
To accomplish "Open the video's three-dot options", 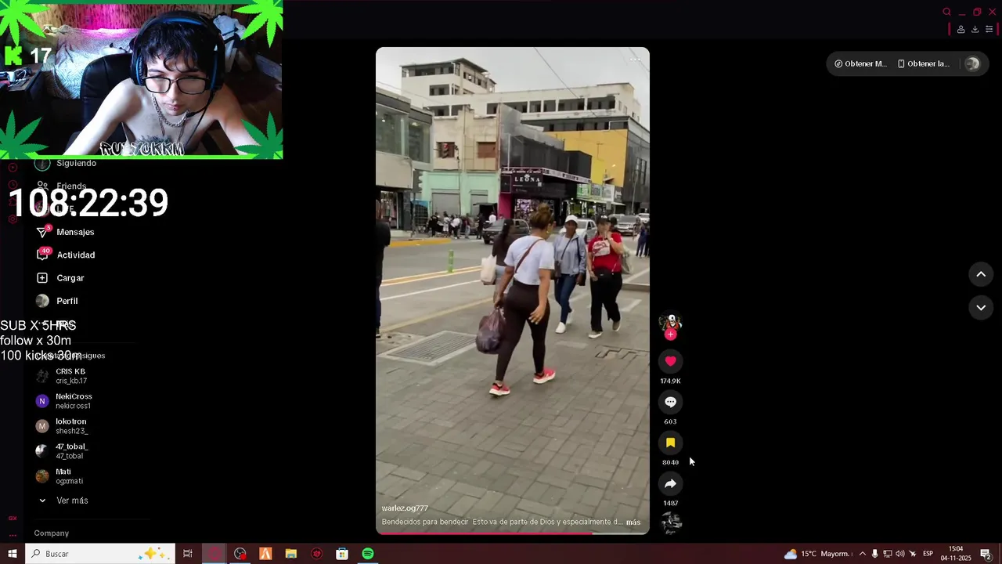I will tap(635, 60).
